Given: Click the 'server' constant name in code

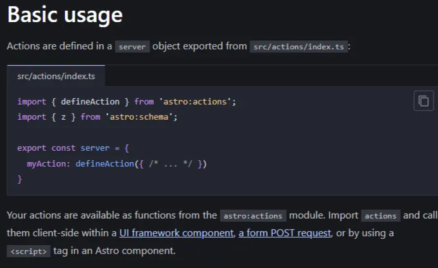Looking at the screenshot, I should tap(95, 148).
